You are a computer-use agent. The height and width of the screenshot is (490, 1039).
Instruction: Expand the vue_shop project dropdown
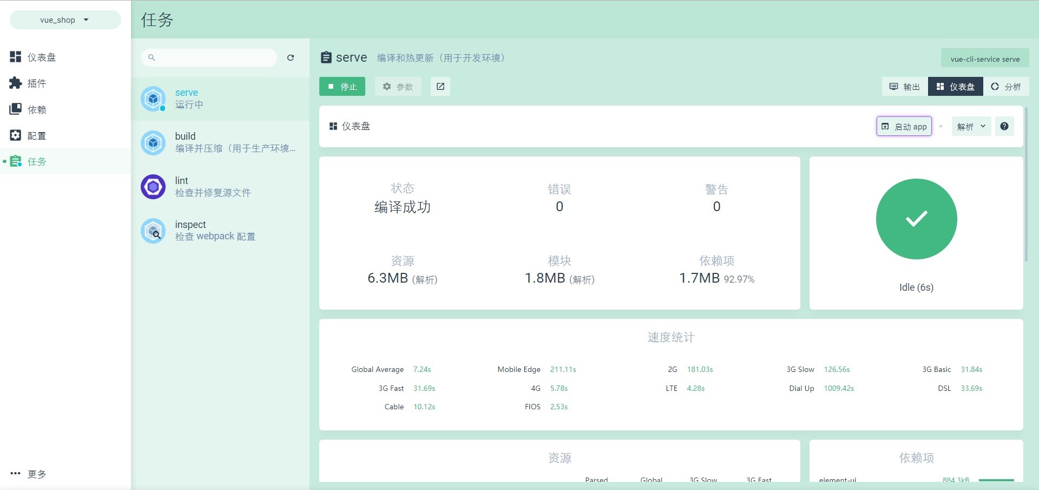tap(65, 20)
